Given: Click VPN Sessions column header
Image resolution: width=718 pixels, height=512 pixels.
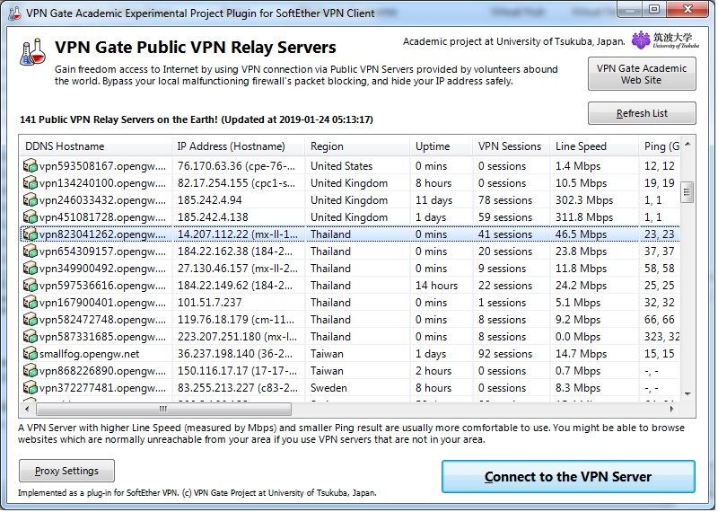Looking at the screenshot, I should (510, 146).
